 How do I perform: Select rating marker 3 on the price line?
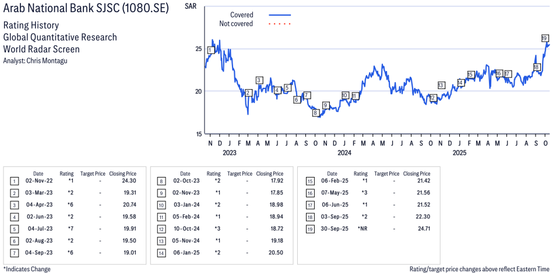click(259, 80)
